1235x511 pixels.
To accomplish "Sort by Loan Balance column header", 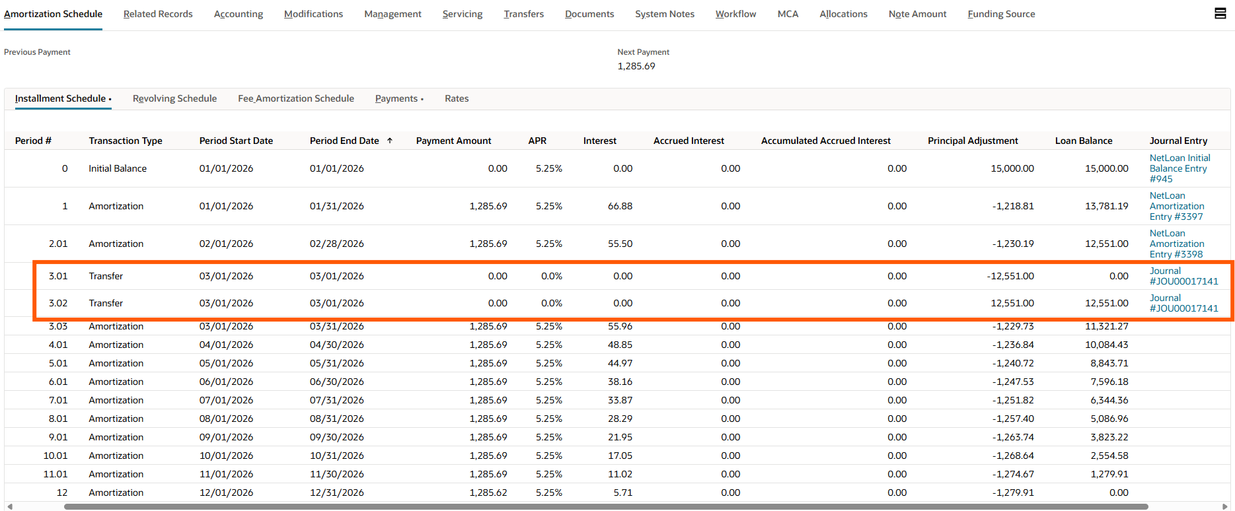I will coord(1083,141).
